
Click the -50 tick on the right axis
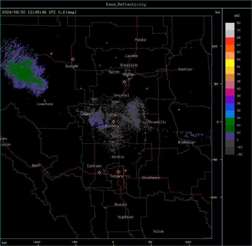tap(215, 160)
